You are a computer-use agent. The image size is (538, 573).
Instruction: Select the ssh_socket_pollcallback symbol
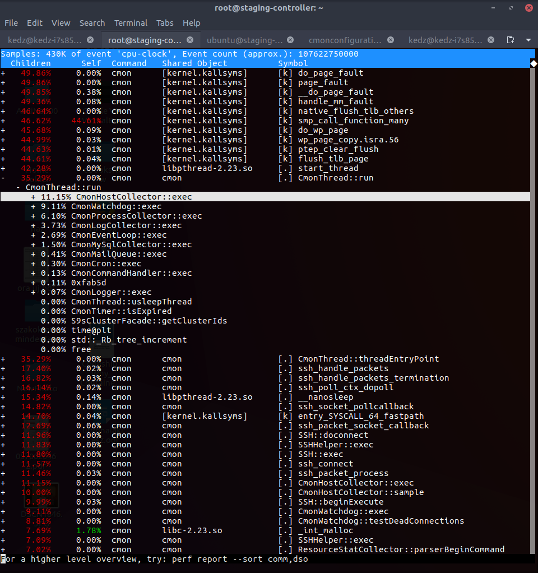pos(356,406)
